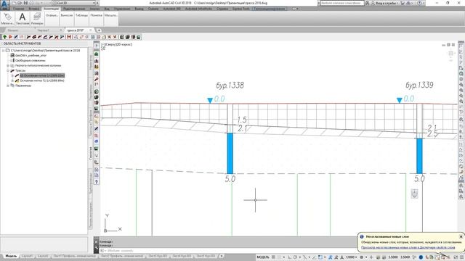The width and height of the screenshot is (465, 261).
Task: Click the blue water level marker at бур.1338
Action: pyautogui.click(x=210, y=101)
